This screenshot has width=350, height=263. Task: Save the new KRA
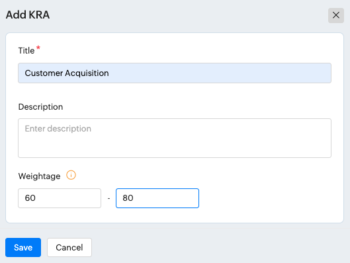click(x=23, y=247)
